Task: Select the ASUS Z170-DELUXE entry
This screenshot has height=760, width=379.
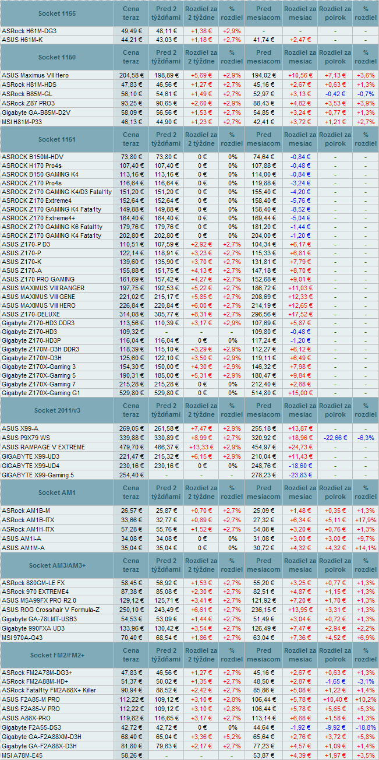Action: point(31,314)
